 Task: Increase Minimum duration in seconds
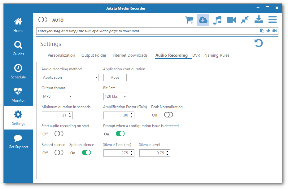[x=70, y=114]
